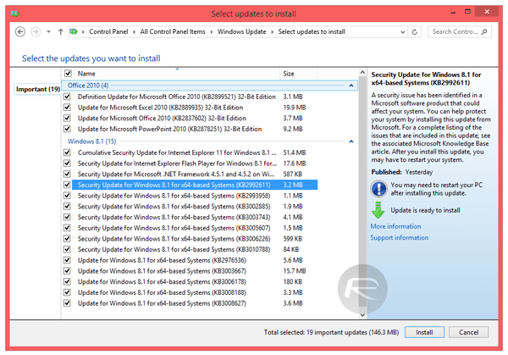Click the 51.4 MB size value
This screenshot has height=355, width=508.
point(295,153)
